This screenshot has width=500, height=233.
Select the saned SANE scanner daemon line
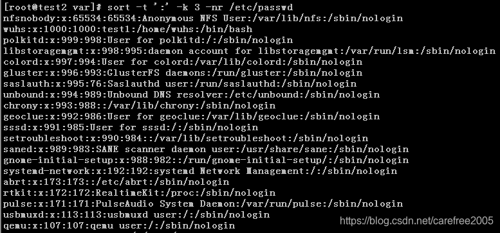[x=206, y=150]
